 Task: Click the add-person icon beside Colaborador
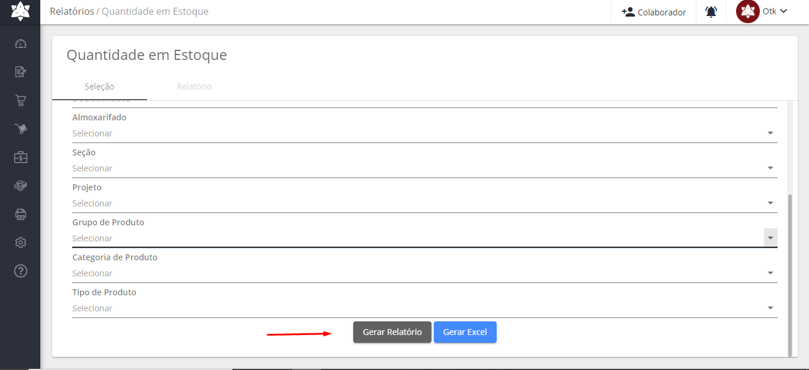[x=628, y=12]
